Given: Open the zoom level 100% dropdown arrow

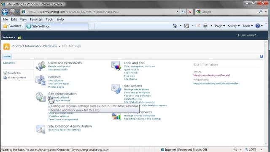Looking at the screenshot, I should point(262,149).
